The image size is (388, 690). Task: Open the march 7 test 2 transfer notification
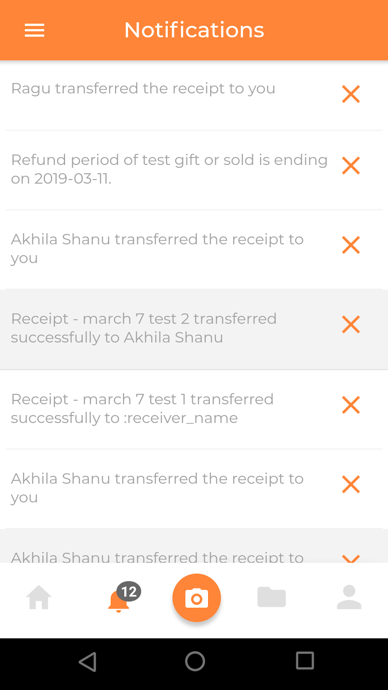point(143,328)
